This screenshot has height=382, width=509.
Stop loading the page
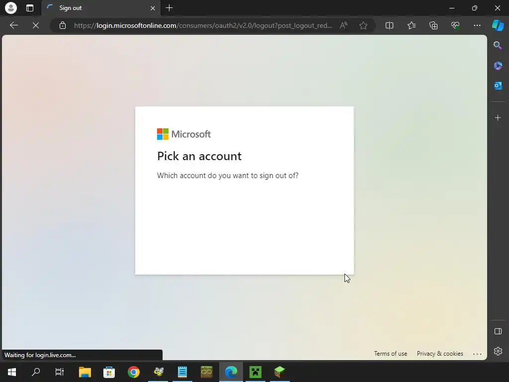pos(36,25)
